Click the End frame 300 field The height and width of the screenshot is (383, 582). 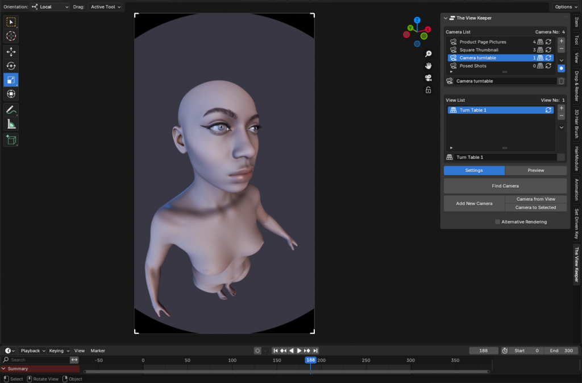coord(561,351)
